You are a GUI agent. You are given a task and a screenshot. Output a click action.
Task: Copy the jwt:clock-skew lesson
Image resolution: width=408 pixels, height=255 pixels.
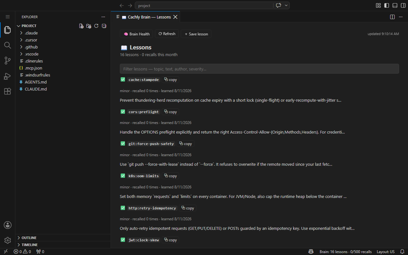click(x=171, y=240)
